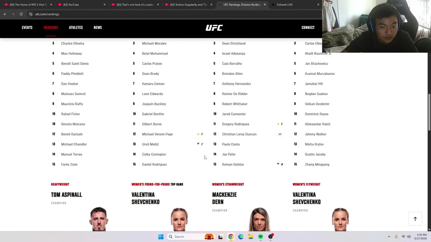This screenshot has width=431, height=242.
Task: Reload the ufc.com page
Action: pyautogui.click(x=21, y=14)
